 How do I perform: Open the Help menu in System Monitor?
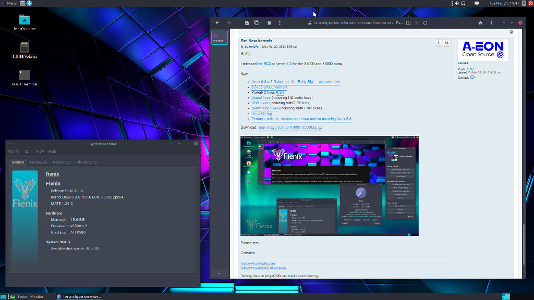point(52,152)
